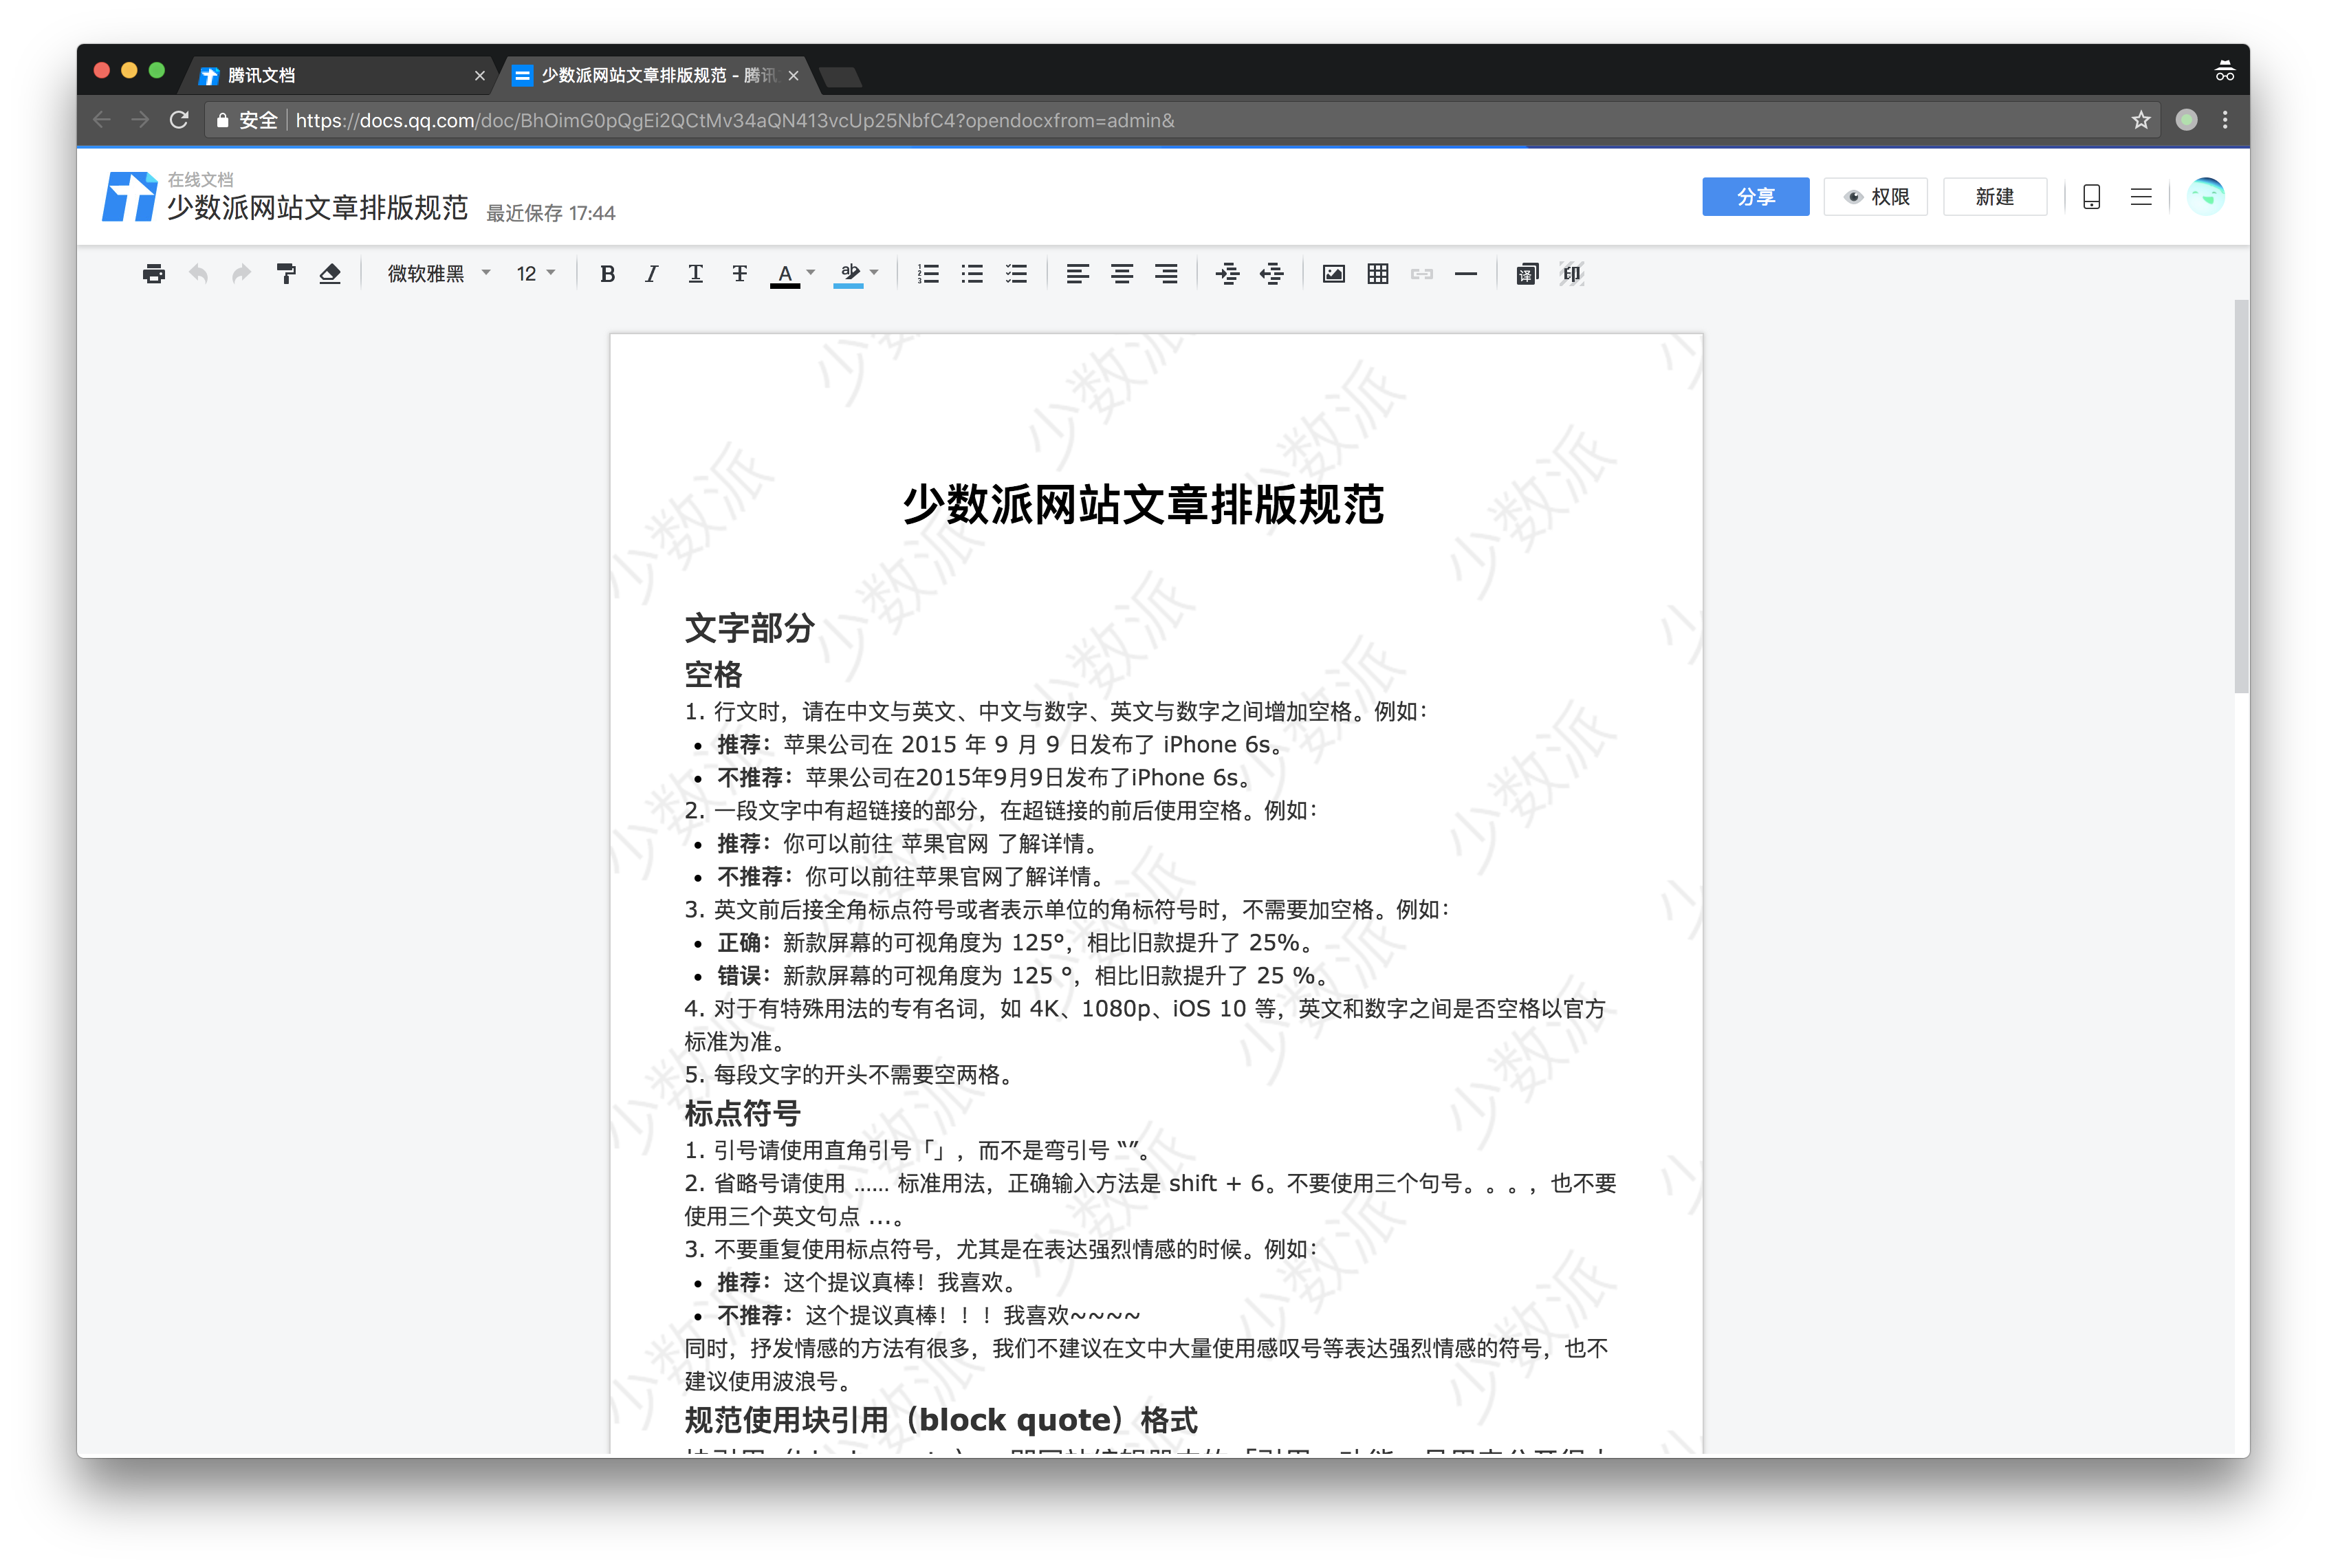Toggle strikethrough formatting

[739, 274]
